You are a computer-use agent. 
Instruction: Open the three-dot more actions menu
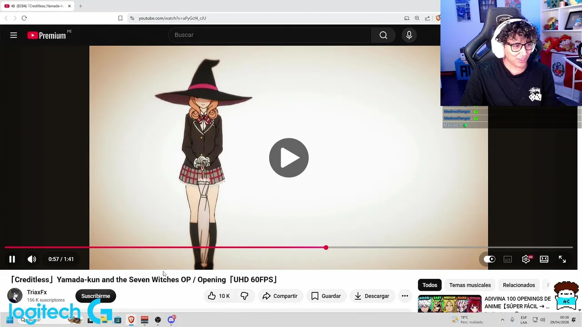coord(405,296)
